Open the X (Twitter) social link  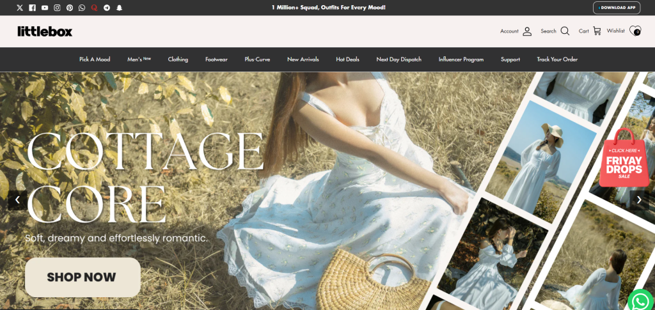click(x=20, y=8)
